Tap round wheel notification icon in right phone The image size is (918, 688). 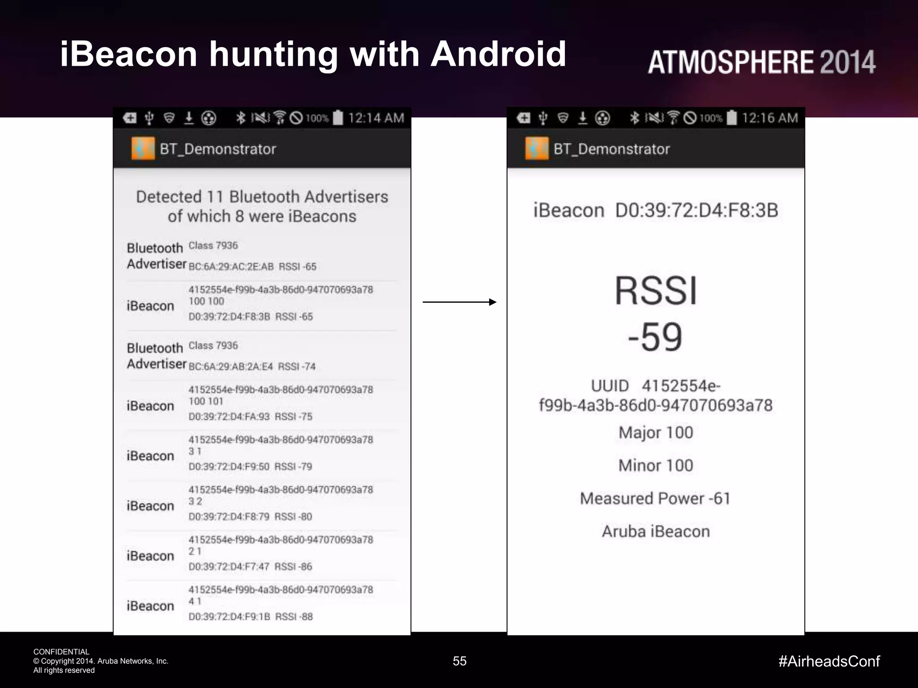click(602, 118)
